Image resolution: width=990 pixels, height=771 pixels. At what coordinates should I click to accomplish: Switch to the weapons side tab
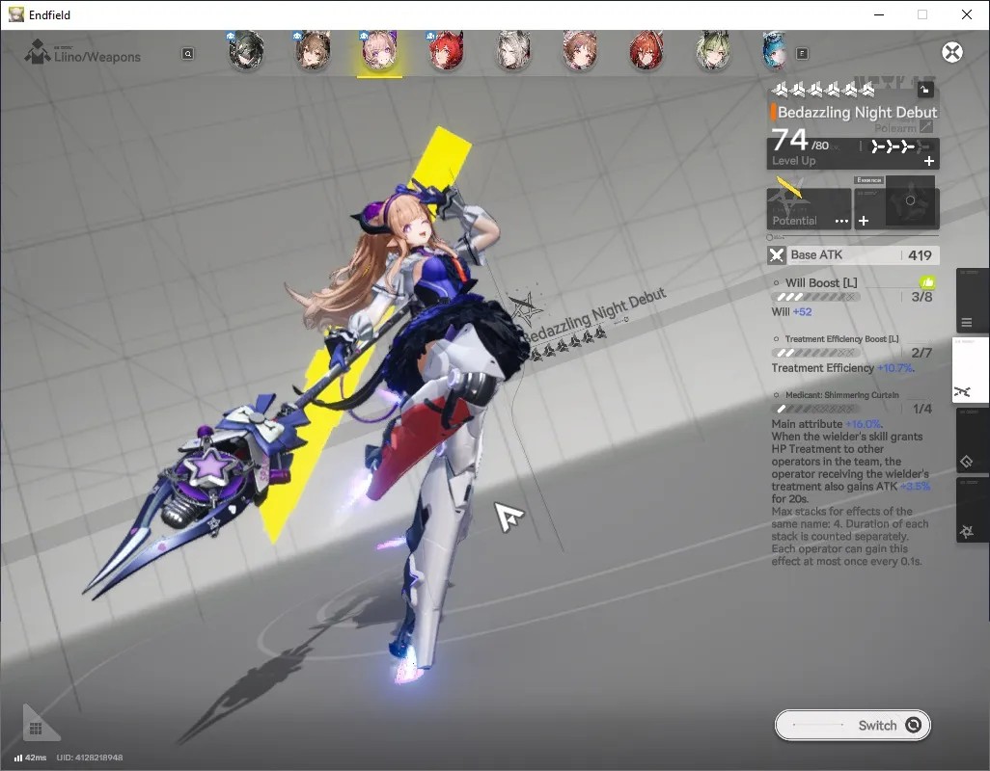point(971,371)
